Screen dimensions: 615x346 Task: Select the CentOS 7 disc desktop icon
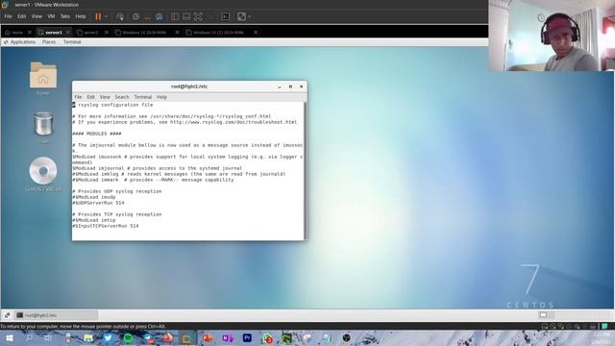coord(43,175)
